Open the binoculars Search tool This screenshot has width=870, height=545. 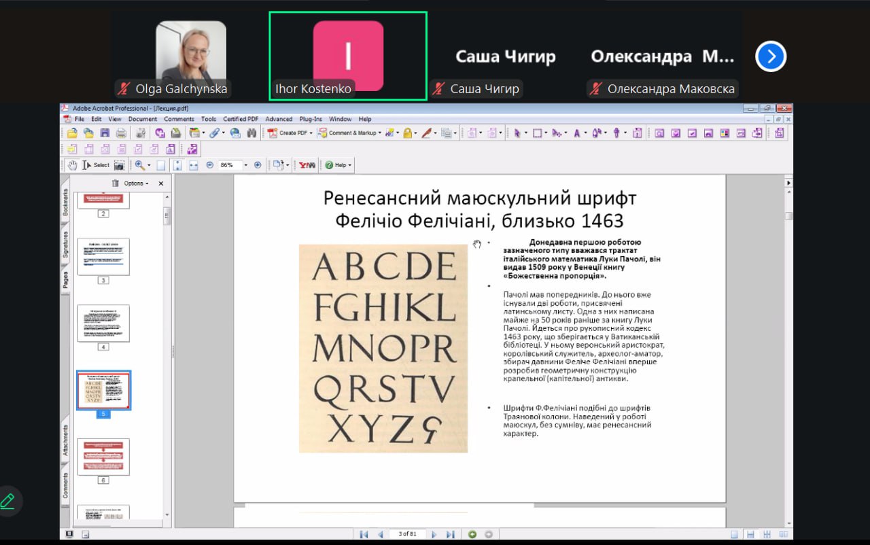pyautogui.click(x=251, y=133)
